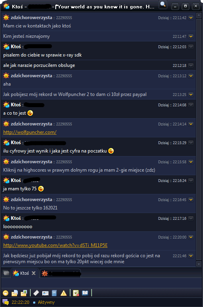Open dropdown arrow on 22:21:46 message
Image resolution: width=203 pixels, height=307 pixels.
[x=191, y=256]
